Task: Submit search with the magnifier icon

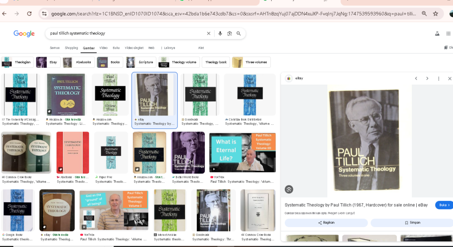Action: [x=238, y=34]
